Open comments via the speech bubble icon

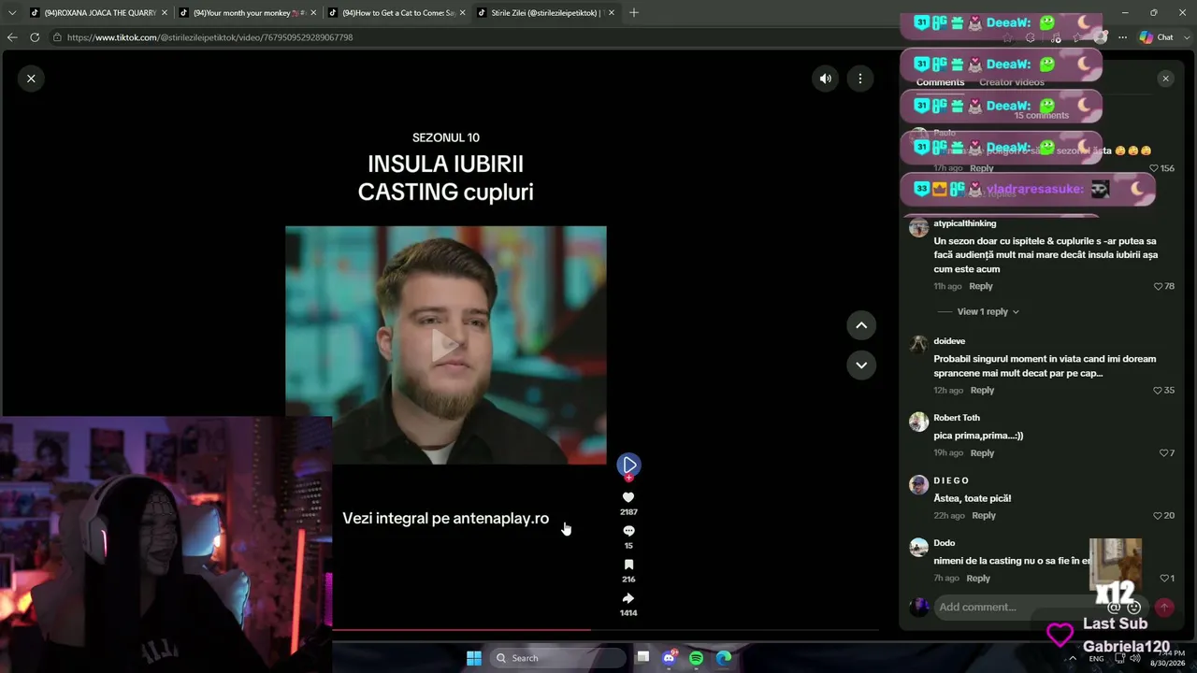pyautogui.click(x=628, y=531)
